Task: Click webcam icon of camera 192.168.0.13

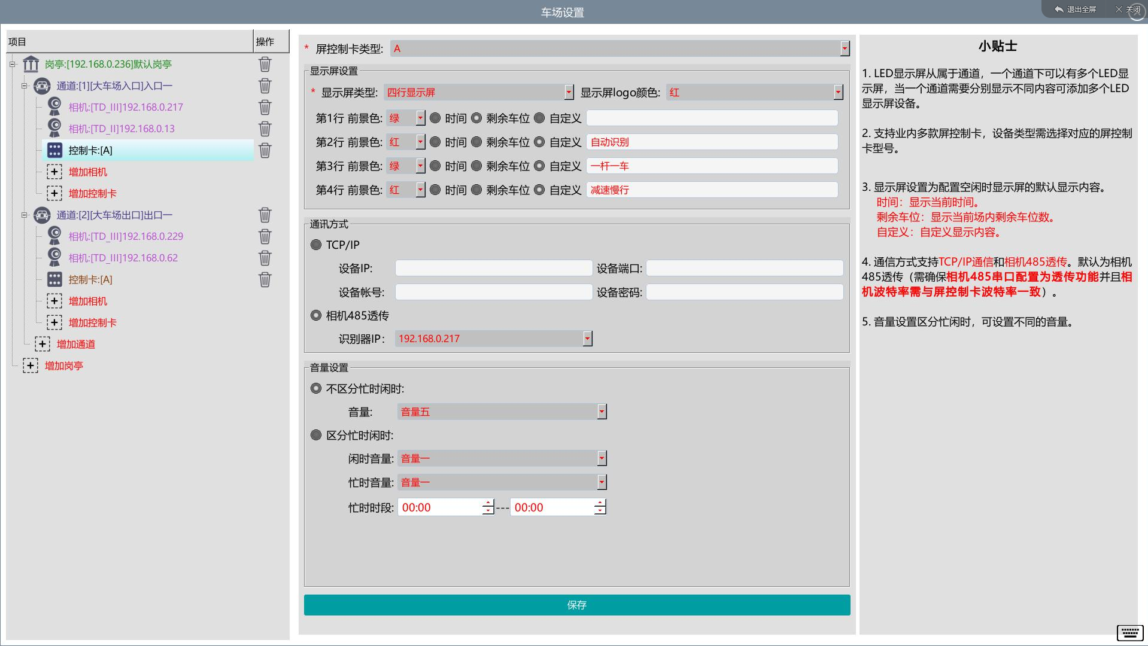Action: coord(54,129)
